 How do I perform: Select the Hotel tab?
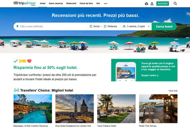coord(43,3)
